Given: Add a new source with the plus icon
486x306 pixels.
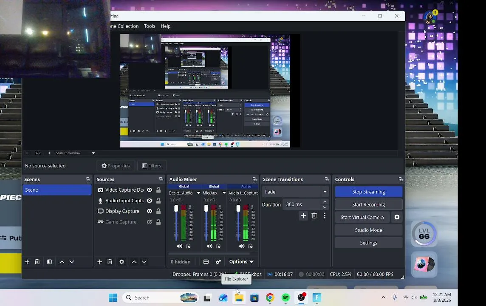Looking at the screenshot, I should [x=99, y=262].
